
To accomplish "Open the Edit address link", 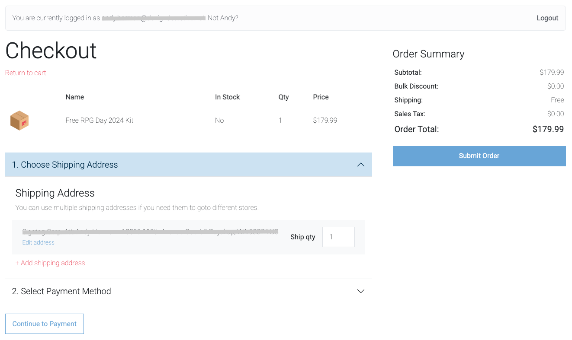I will (x=39, y=242).
